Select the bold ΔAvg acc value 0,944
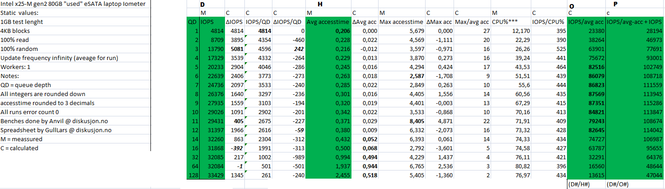The width and height of the screenshot is (665, 189). (370, 166)
